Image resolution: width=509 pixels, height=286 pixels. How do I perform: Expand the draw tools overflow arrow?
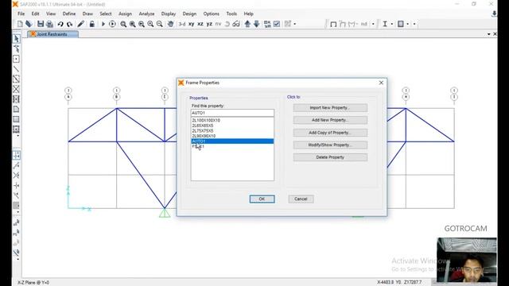(17, 136)
